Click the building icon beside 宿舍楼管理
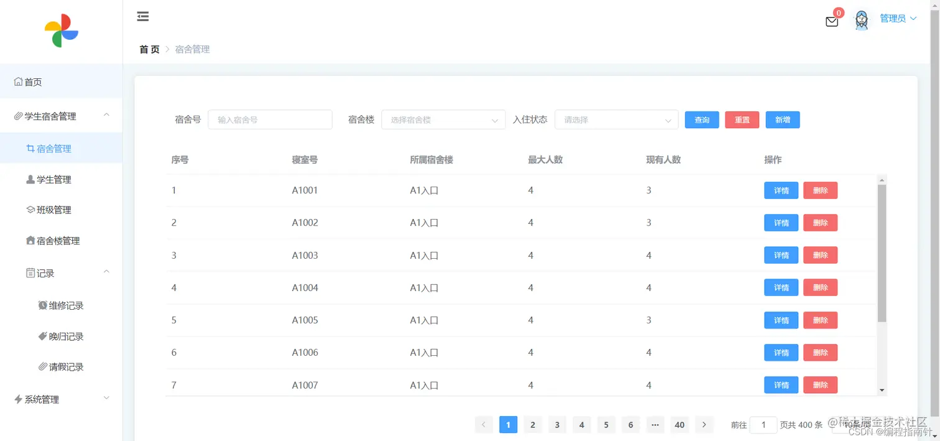This screenshot has height=441, width=940. pyautogui.click(x=30, y=240)
